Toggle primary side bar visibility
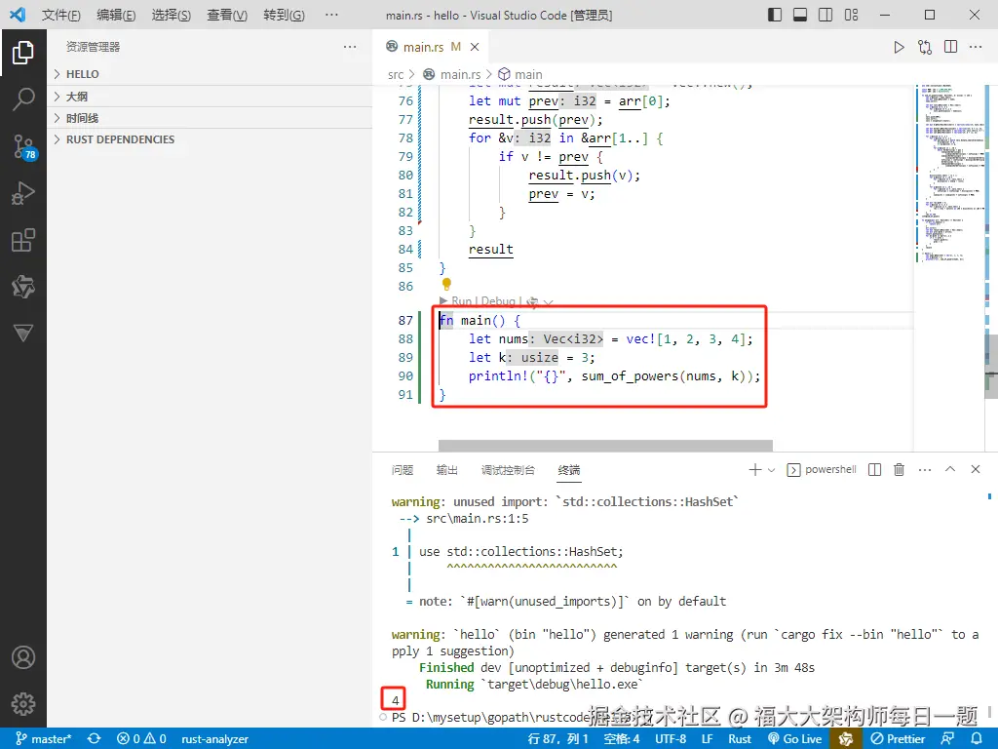998x749 pixels. tap(775, 15)
